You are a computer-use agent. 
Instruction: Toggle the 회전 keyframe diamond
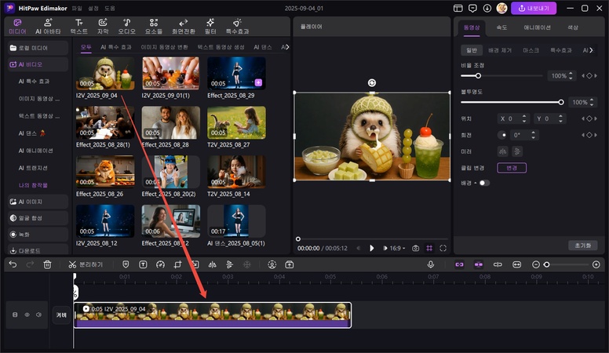[589, 135]
